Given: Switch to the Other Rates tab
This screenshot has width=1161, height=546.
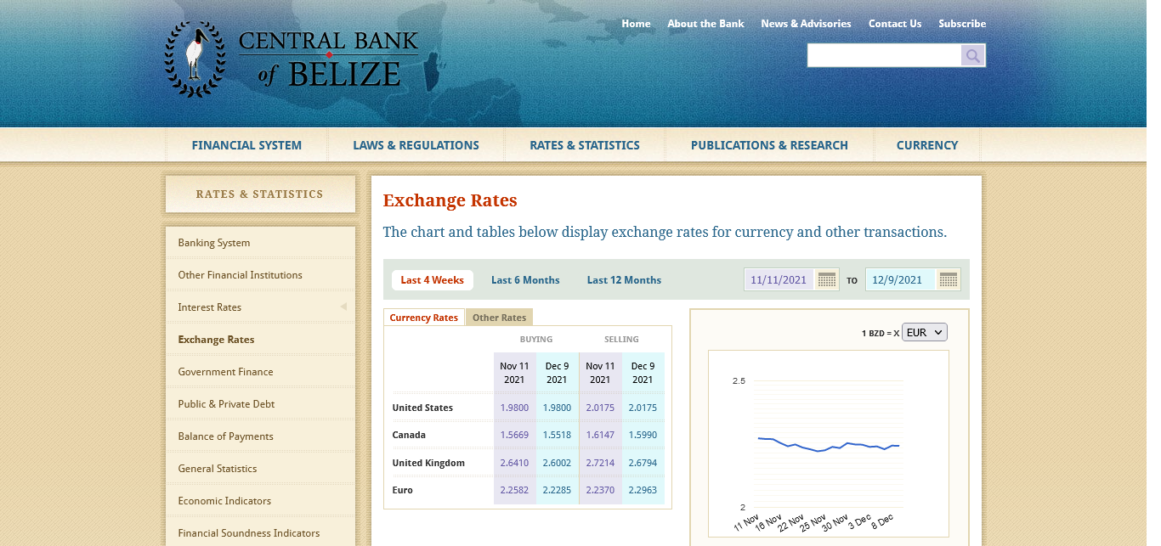Looking at the screenshot, I should click(499, 318).
